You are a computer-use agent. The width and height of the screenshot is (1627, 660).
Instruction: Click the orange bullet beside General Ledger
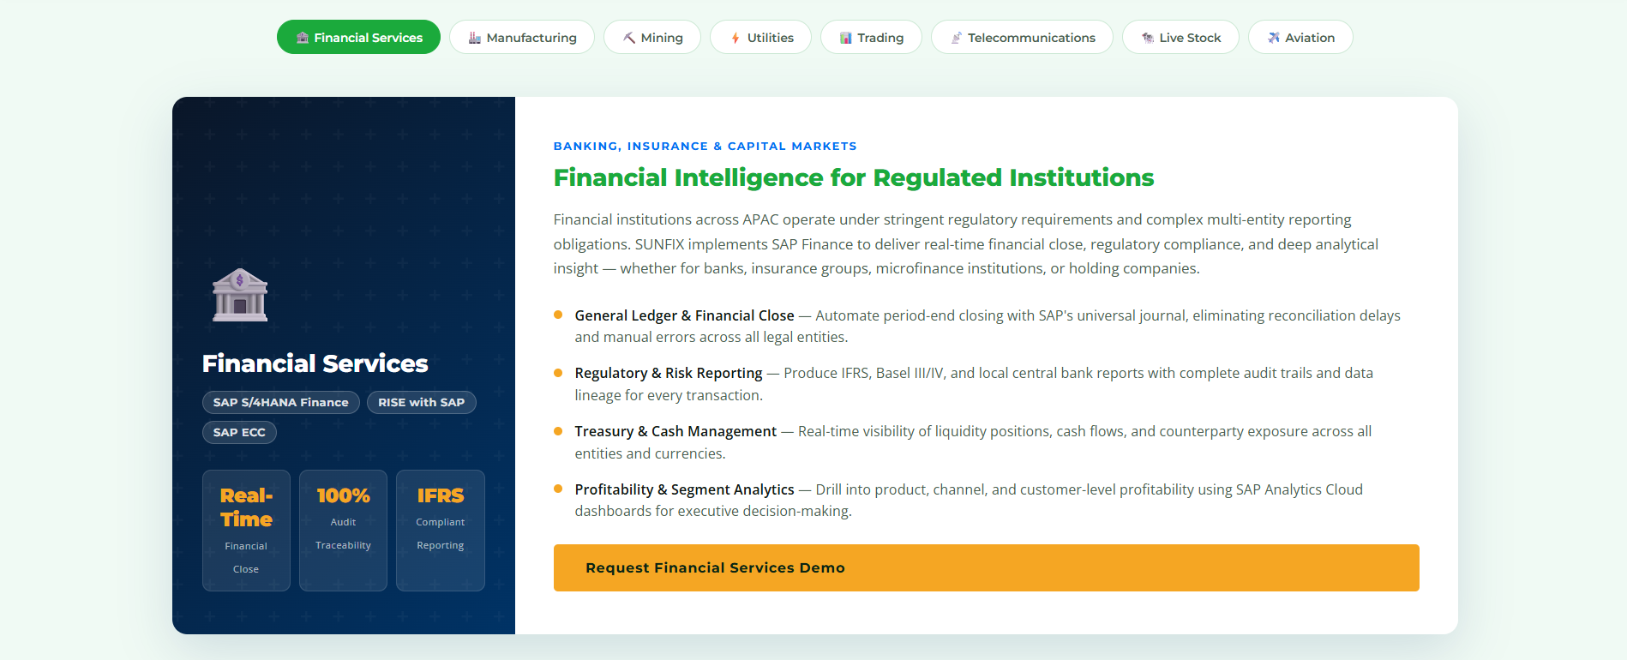[558, 315]
